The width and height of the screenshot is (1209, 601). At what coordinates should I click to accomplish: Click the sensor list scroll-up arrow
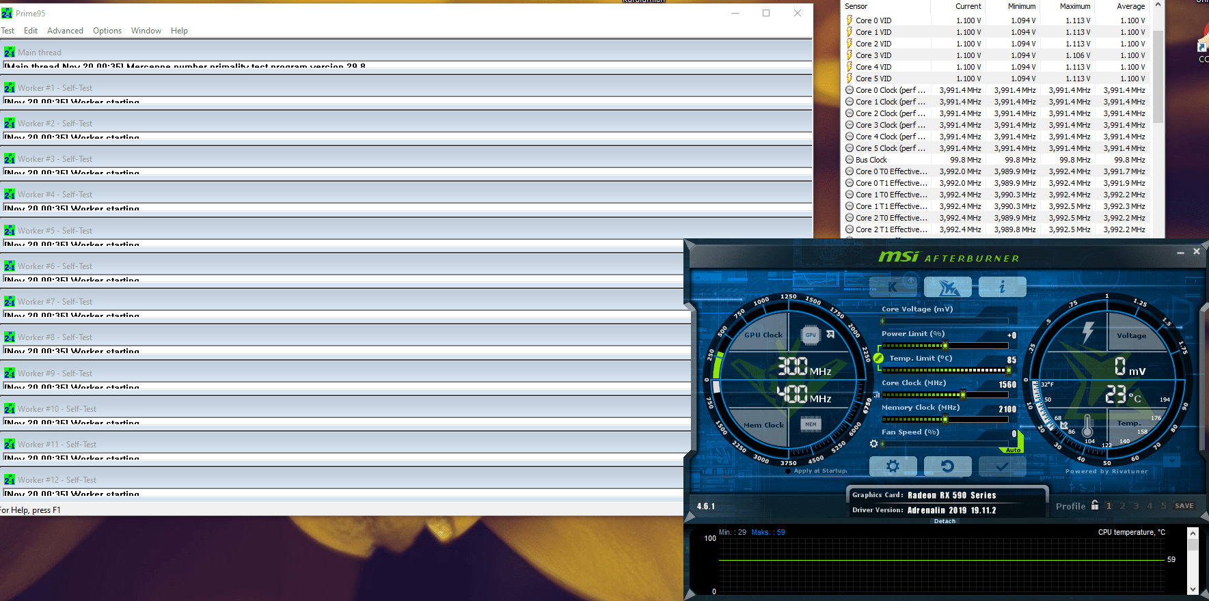[1158, 5]
